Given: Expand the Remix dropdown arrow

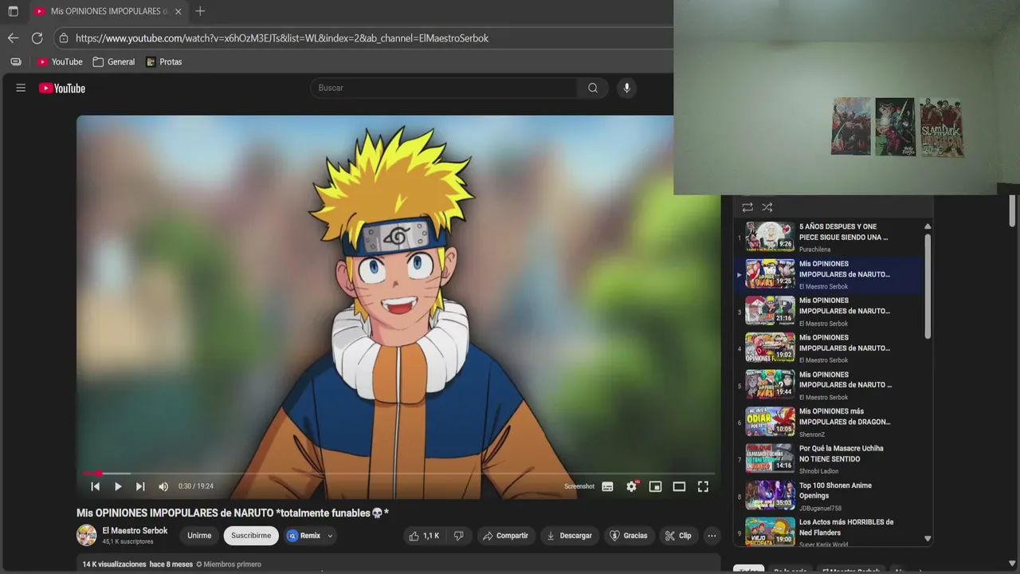Looking at the screenshot, I should (x=330, y=536).
